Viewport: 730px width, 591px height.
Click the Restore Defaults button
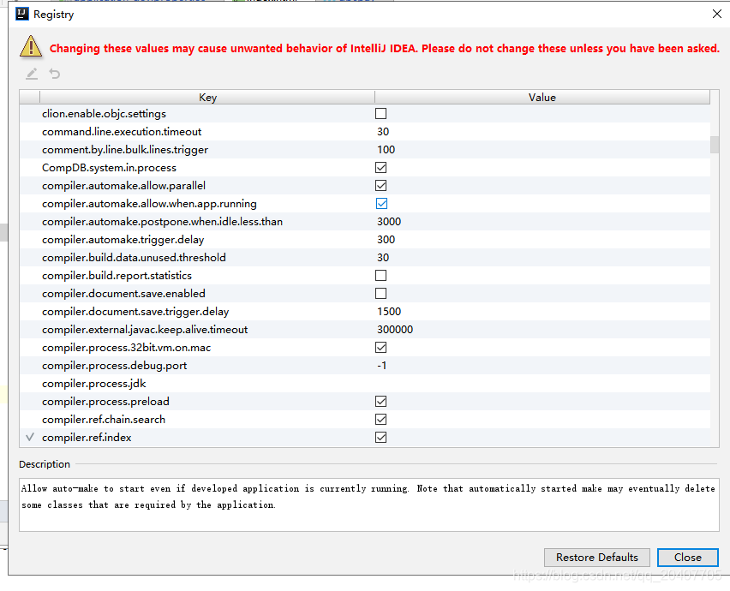pyautogui.click(x=597, y=557)
